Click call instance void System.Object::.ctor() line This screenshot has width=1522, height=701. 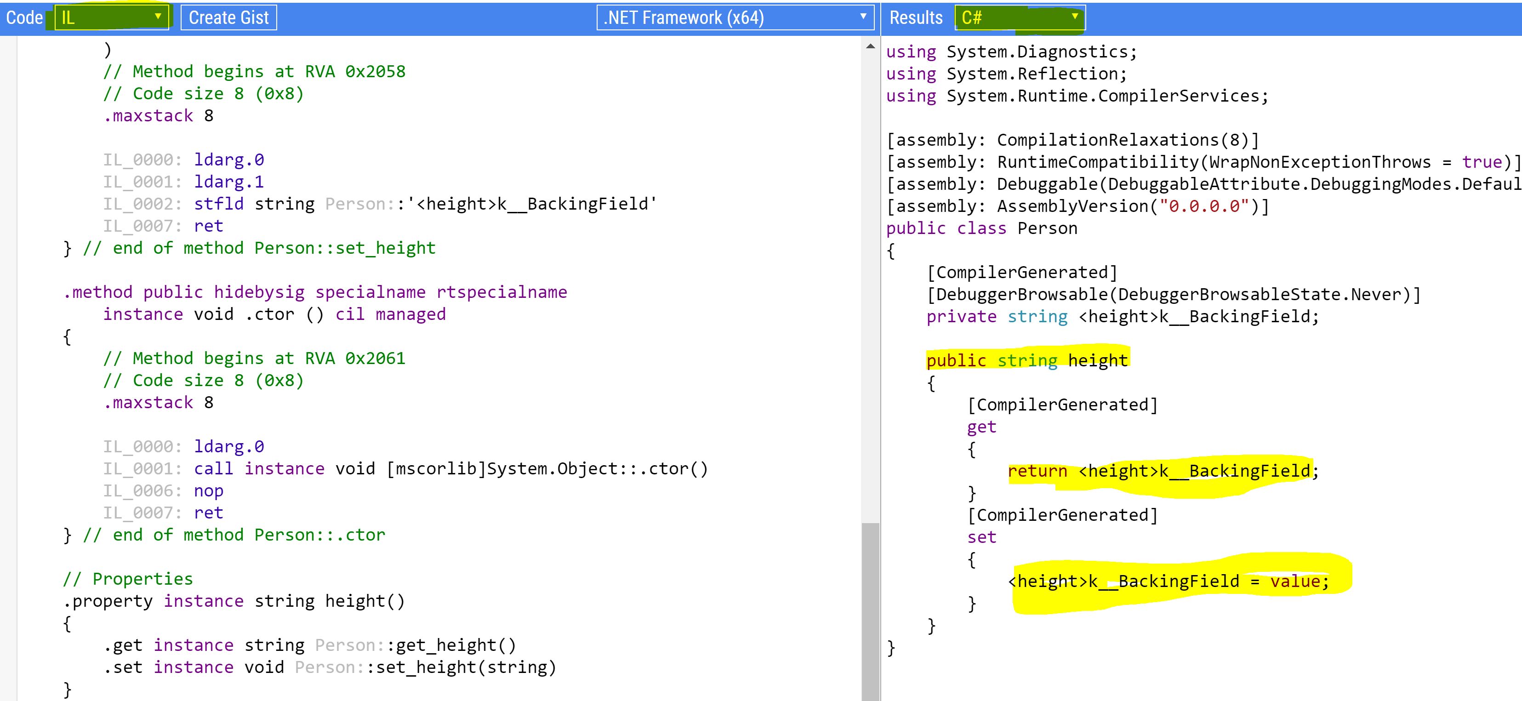(x=450, y=469)
